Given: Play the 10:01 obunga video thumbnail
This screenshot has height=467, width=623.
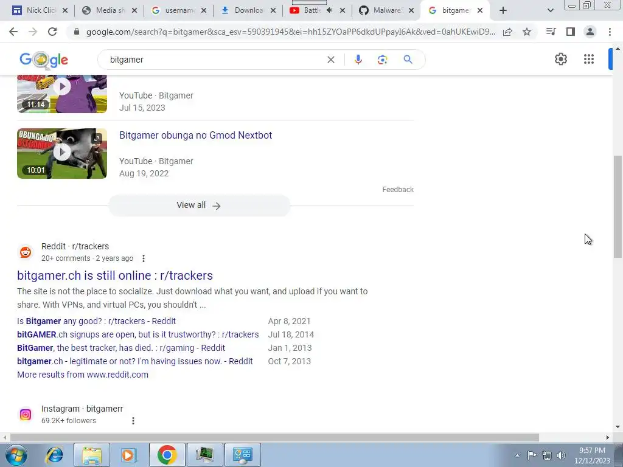Looking at the screenshot, I should tap(62, 153).
